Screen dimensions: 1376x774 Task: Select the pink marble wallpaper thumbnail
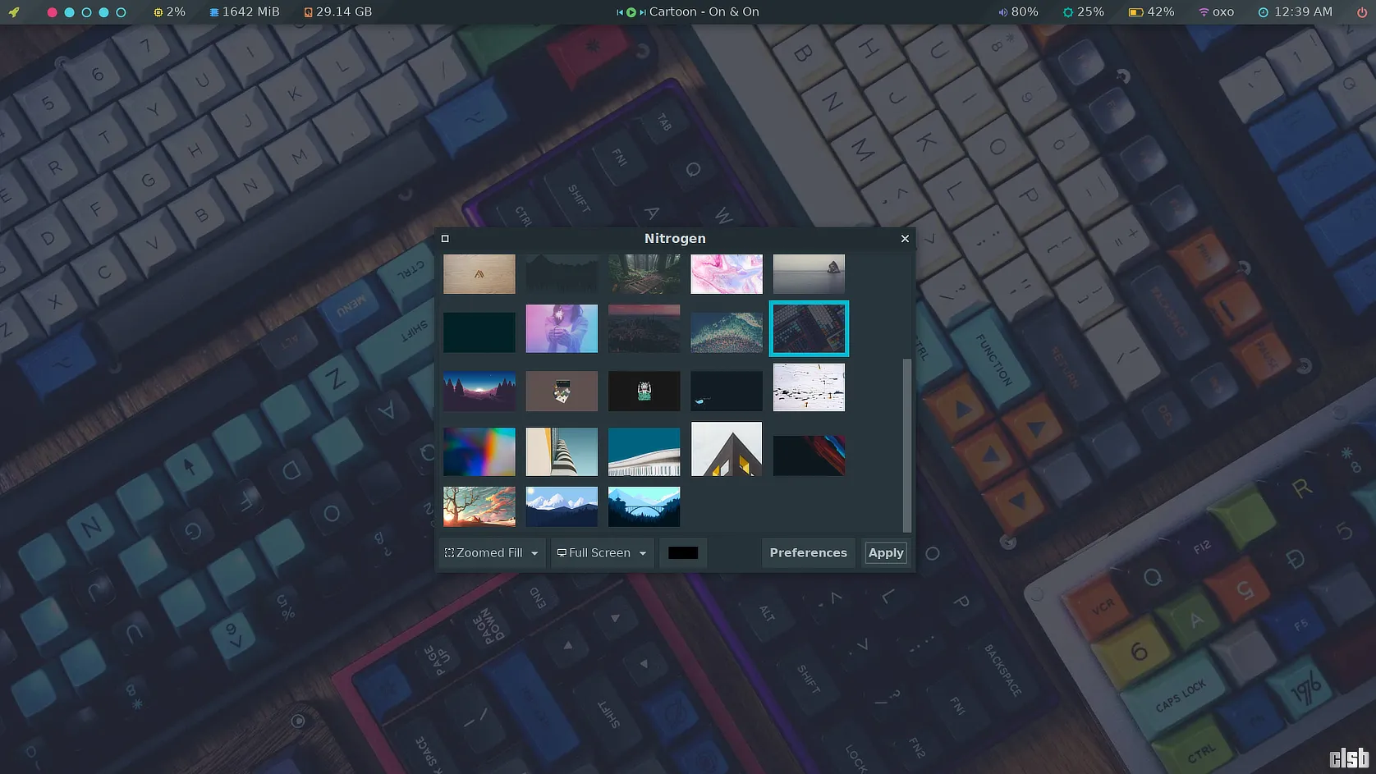pos(726,274)
